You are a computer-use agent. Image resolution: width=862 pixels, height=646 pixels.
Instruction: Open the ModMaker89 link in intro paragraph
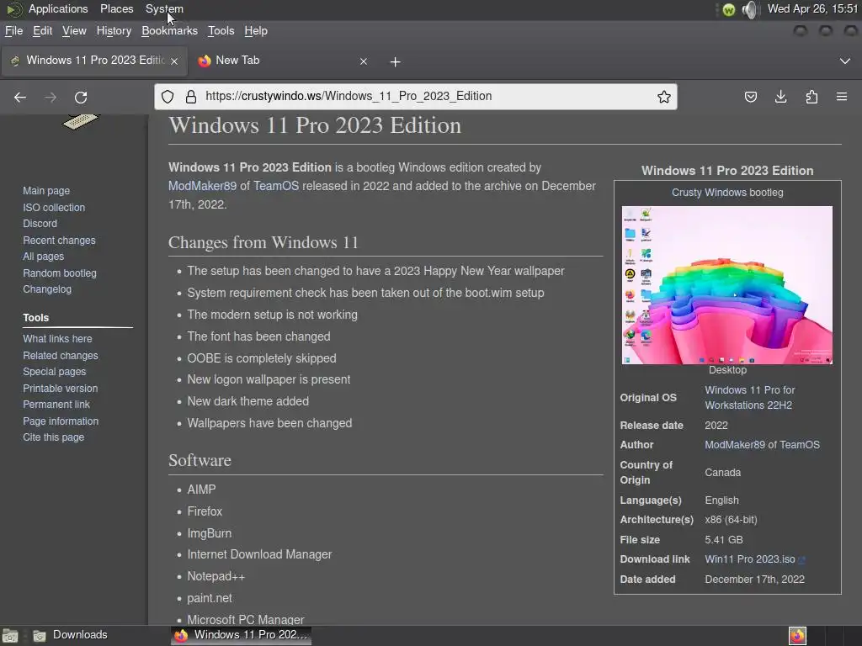(x=202, y=186)
